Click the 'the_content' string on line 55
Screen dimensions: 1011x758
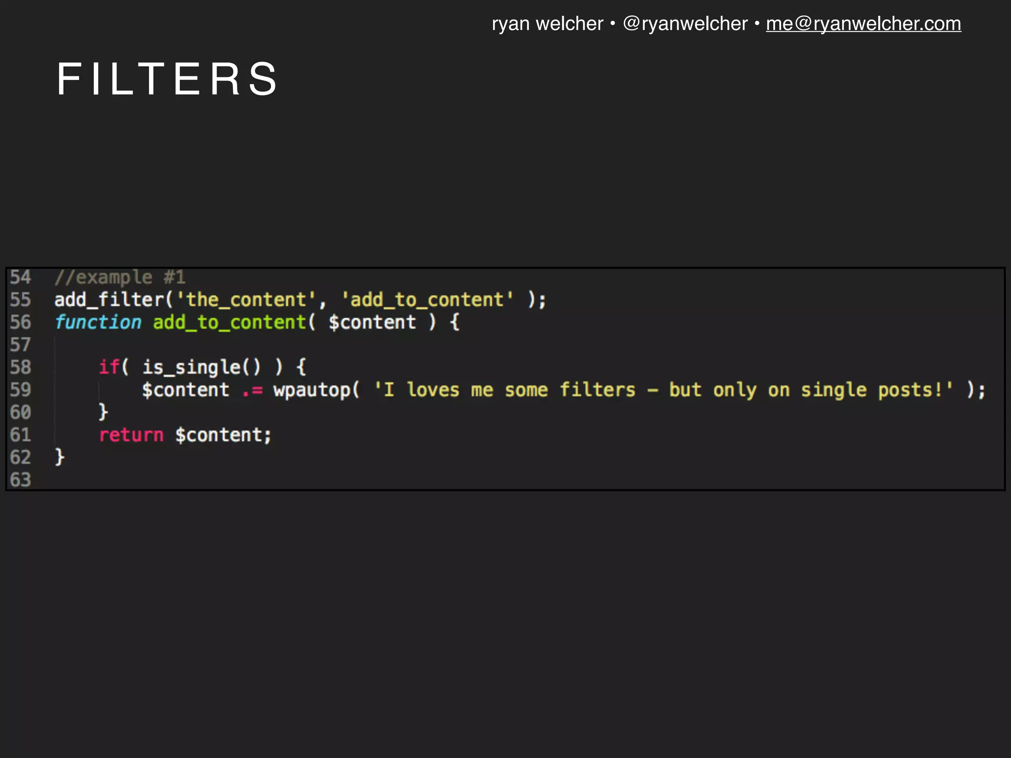[x=246, y=300]
